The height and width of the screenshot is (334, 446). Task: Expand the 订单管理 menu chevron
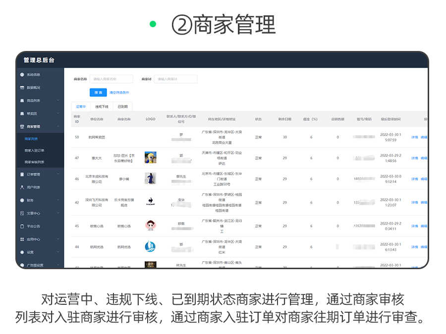(x=58, y=174)
